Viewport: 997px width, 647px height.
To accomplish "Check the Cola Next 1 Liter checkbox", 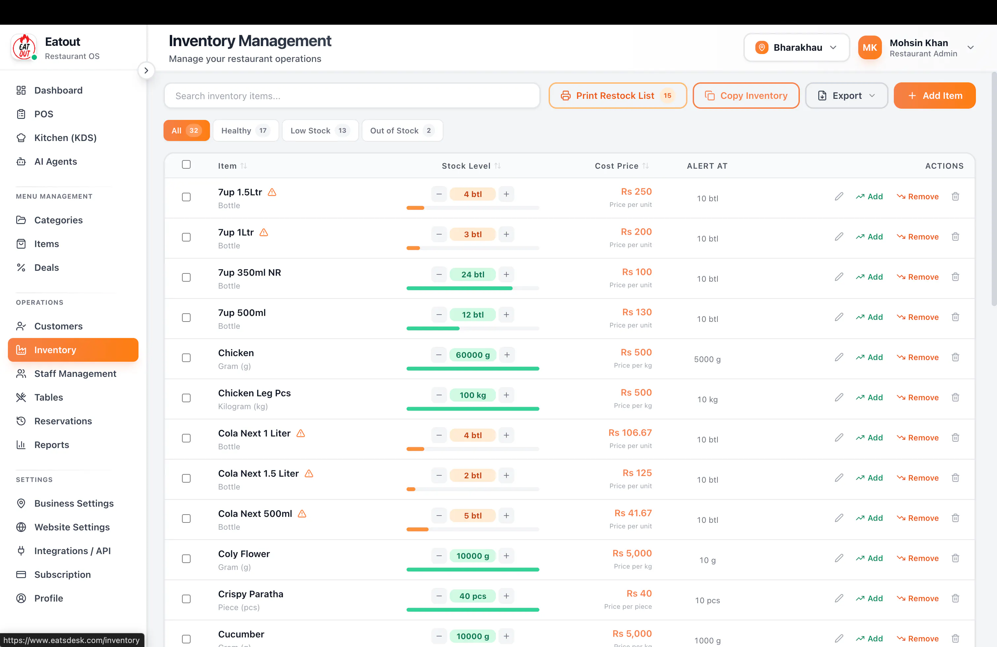I will (x=186, y=438).
